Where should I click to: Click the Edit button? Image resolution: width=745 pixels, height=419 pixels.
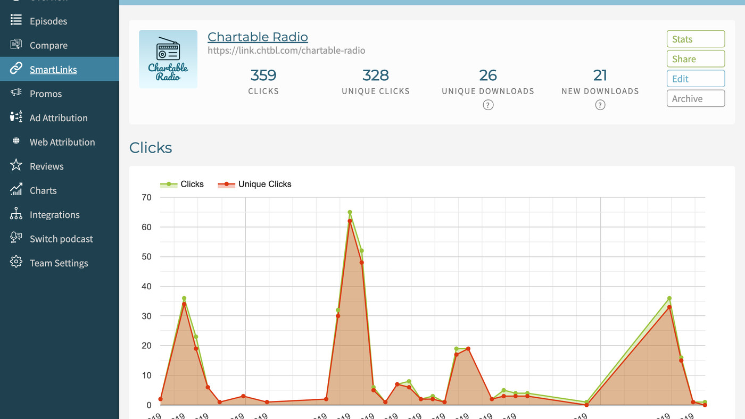click(696, 78)
